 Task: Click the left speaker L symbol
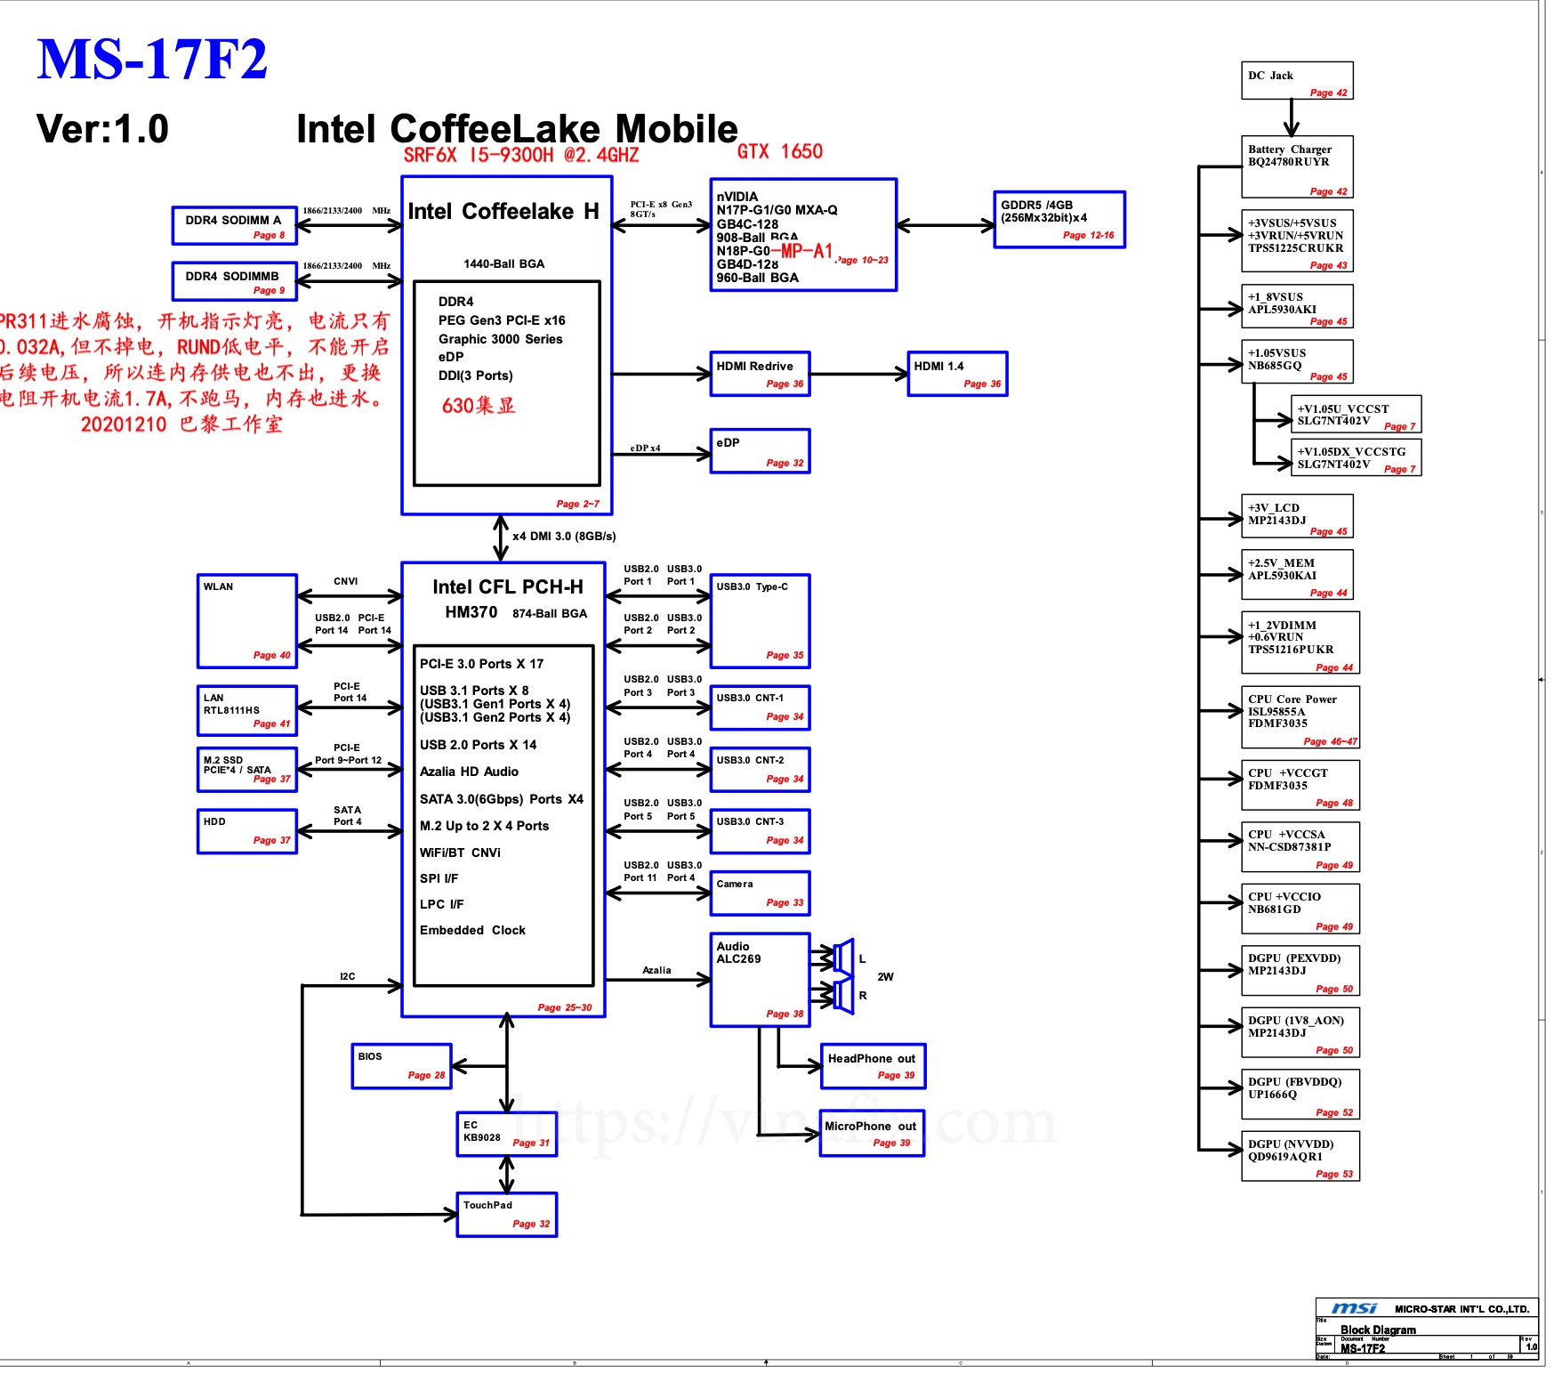tap(843, 958)
